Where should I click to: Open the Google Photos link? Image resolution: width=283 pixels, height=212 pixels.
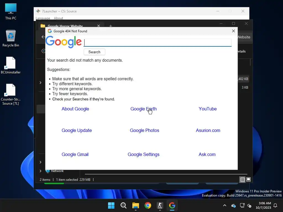[x=144, y=130]
